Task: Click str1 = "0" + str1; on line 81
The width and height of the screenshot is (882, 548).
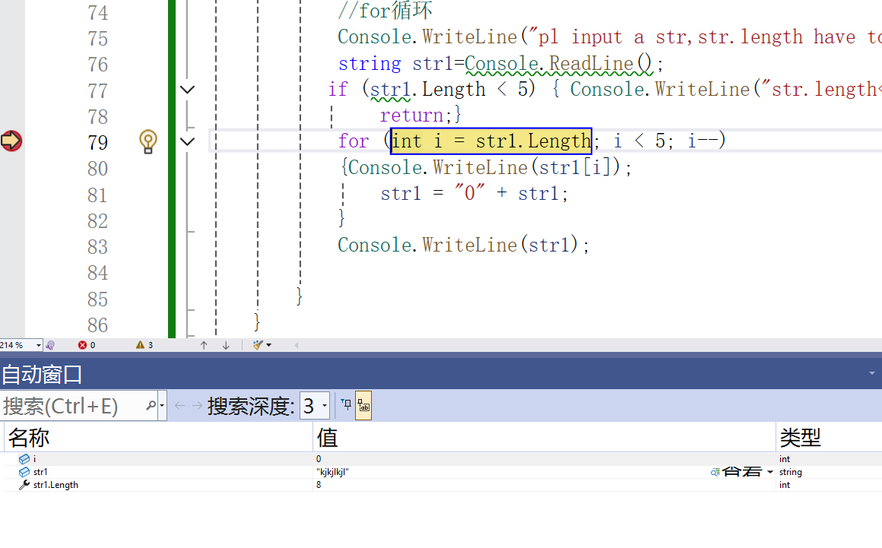Action: click(x=474, y=193)
